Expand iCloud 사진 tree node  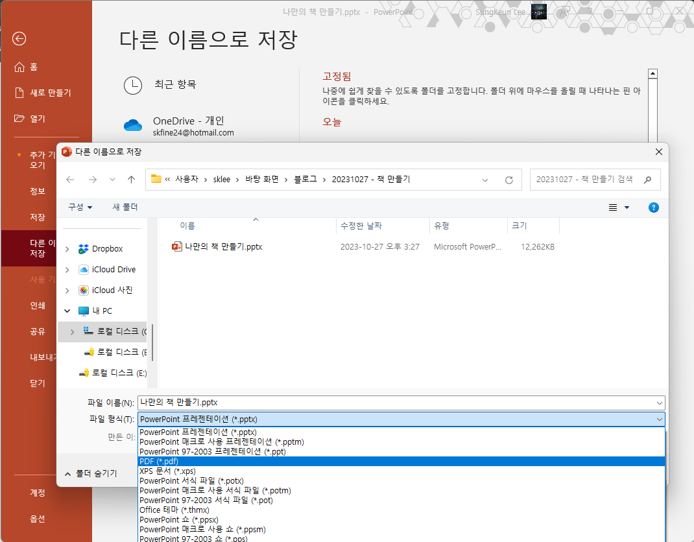[67, 290]
